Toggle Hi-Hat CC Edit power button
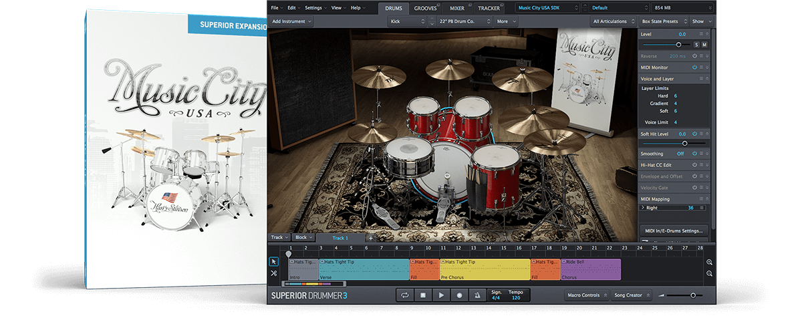 point(694,165)
